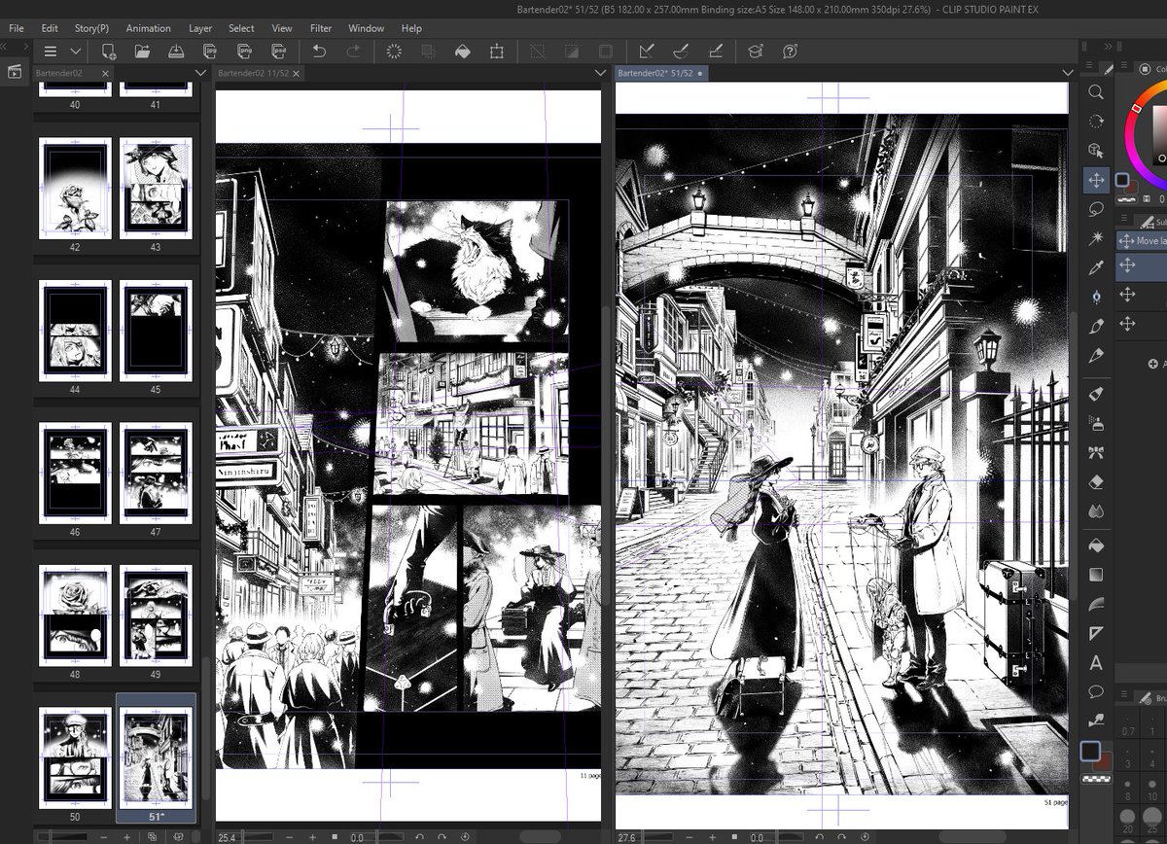1167x844 pixels.
Task: Click the main drawing color swatch in the toolbar
Action: point(1090,752)
